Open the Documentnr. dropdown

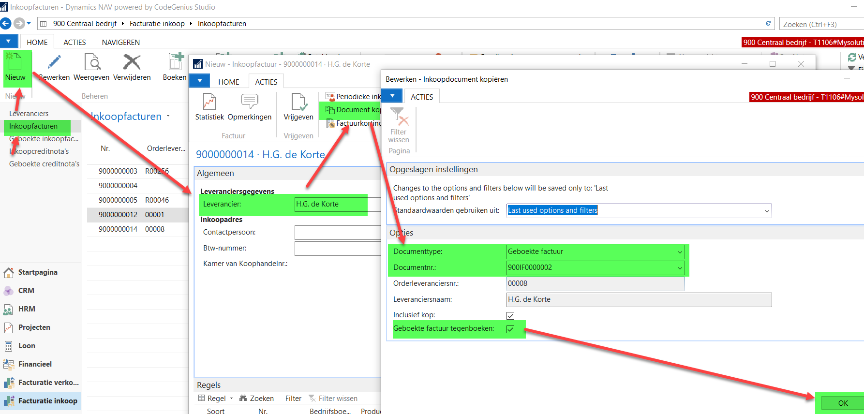(680, 267)
